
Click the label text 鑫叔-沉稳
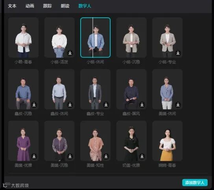(23, 114)
